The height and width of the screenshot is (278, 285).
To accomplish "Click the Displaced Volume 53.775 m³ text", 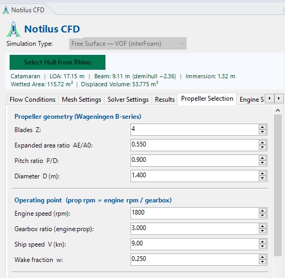I will point(120,84).
